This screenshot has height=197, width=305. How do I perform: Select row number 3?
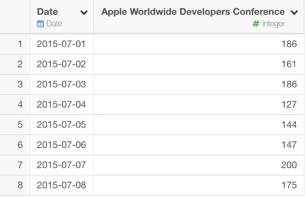(20, 84)
